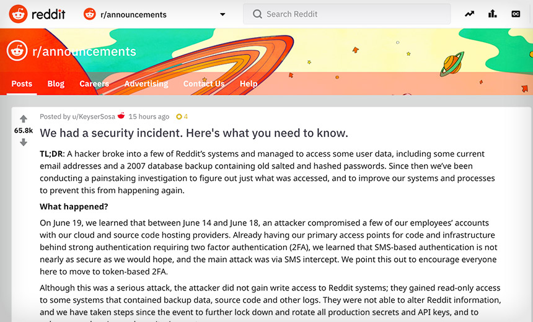Click the large snoo icon in the banner
Image resolution: width=533 pixels, height=322 pixels.
(x=17, y=51)
